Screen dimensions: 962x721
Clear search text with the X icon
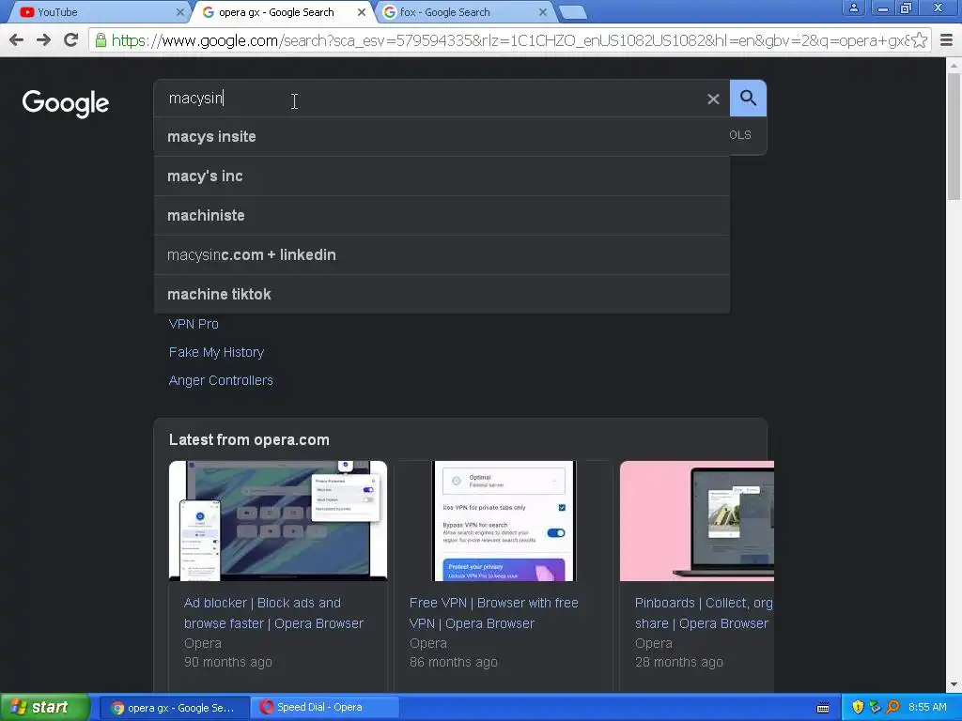click(713, 99)
